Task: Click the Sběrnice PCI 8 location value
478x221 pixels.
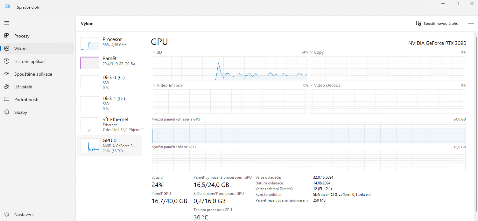Action: (x=342, y=195)
